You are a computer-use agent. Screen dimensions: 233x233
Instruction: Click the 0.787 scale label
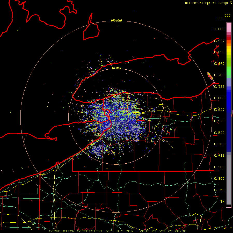219,75
